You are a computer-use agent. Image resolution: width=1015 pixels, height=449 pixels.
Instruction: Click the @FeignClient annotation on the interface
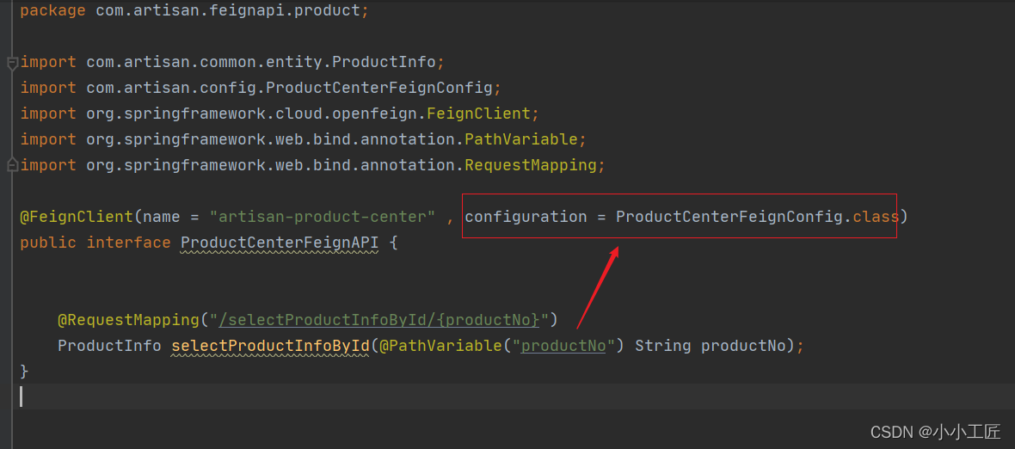click(x=77, y=217)
